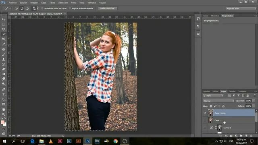Toggle the layer filter switch
258x145 pixels.
(255, 95)
